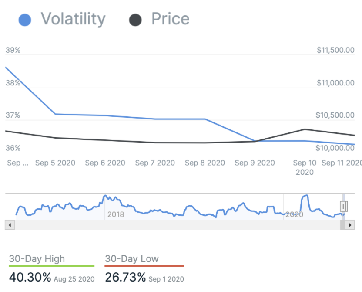This screenshot has height=292, width=362.
Task: Click the Sep 9 2020 axis label
Action: pyautogui.click(x=255, y=163)
